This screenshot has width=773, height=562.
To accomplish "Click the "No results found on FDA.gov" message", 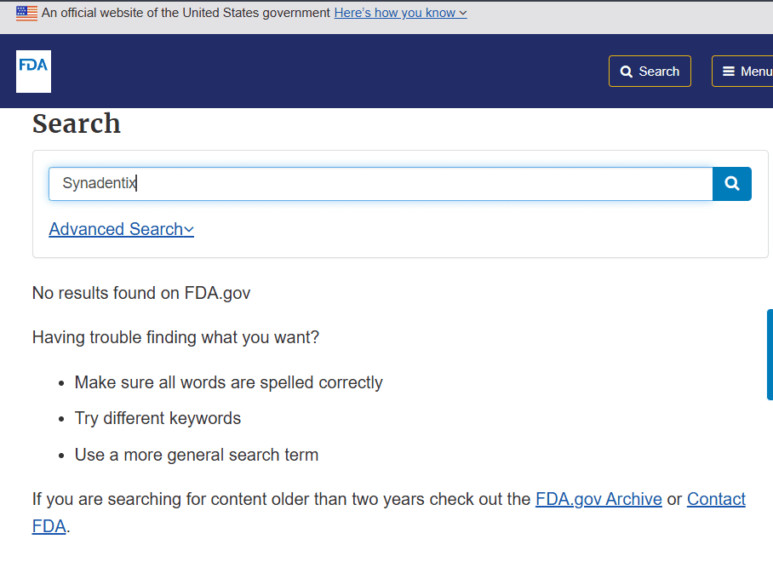I will click(x=141, y=293).
